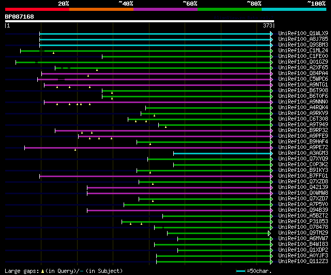Click the UniRef100_A5BZT2 label
The height and width of the screenshot is (275, 331).
coord(303,216)
